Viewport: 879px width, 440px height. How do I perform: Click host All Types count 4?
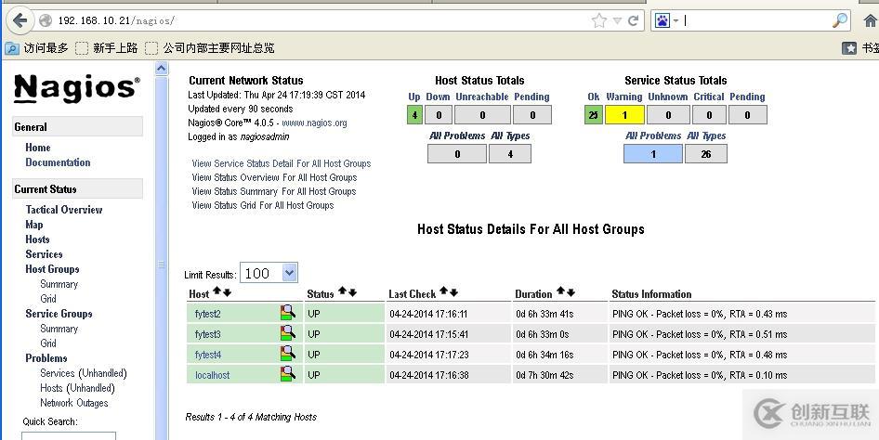(x=509, y=154)
